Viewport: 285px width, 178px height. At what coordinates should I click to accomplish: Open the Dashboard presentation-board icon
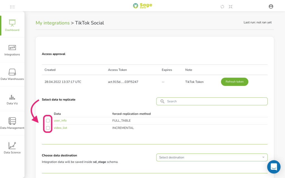12,23
